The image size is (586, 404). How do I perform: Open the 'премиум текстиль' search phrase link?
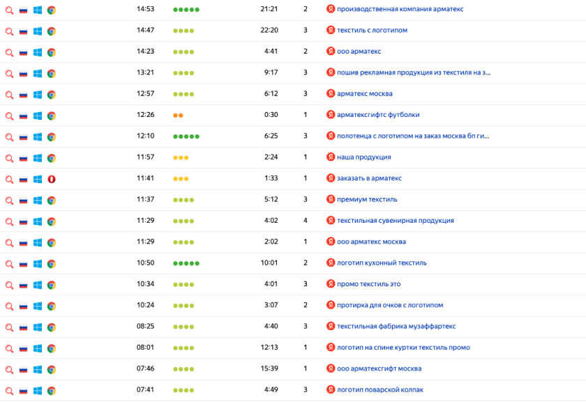point(367,200)
